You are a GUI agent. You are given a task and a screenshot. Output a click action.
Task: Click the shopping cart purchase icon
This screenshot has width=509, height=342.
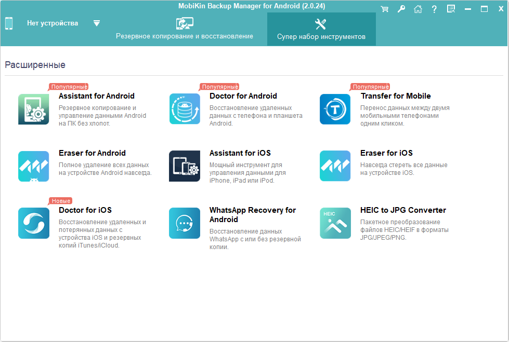point(385,9)
